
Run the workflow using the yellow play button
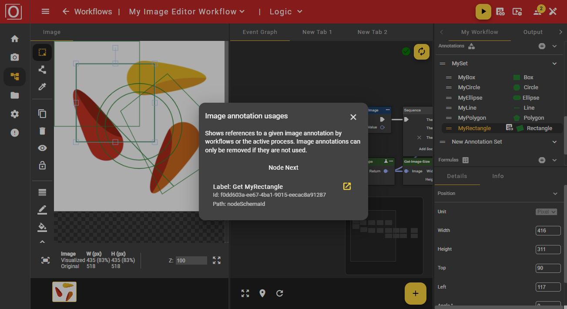[x=483, y=11]
